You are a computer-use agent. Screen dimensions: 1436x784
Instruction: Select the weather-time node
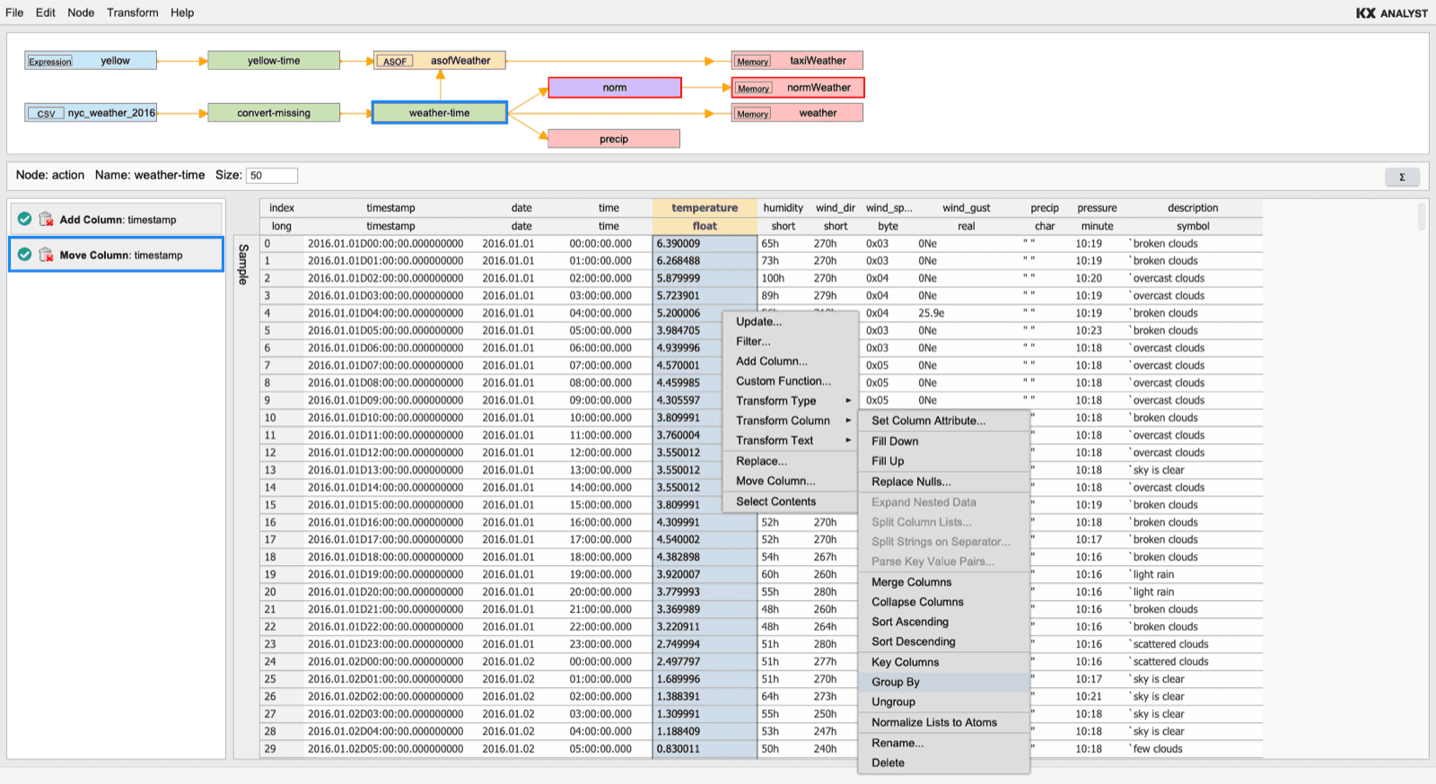(440, 113)
